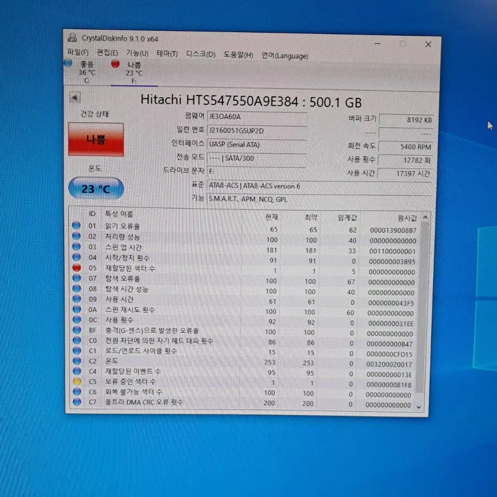Click the interface field UASP (Serial ATA)
Image resolution: width=497 pixels, height=497 pixels.
pyautogui.click(x=257, y=145)
